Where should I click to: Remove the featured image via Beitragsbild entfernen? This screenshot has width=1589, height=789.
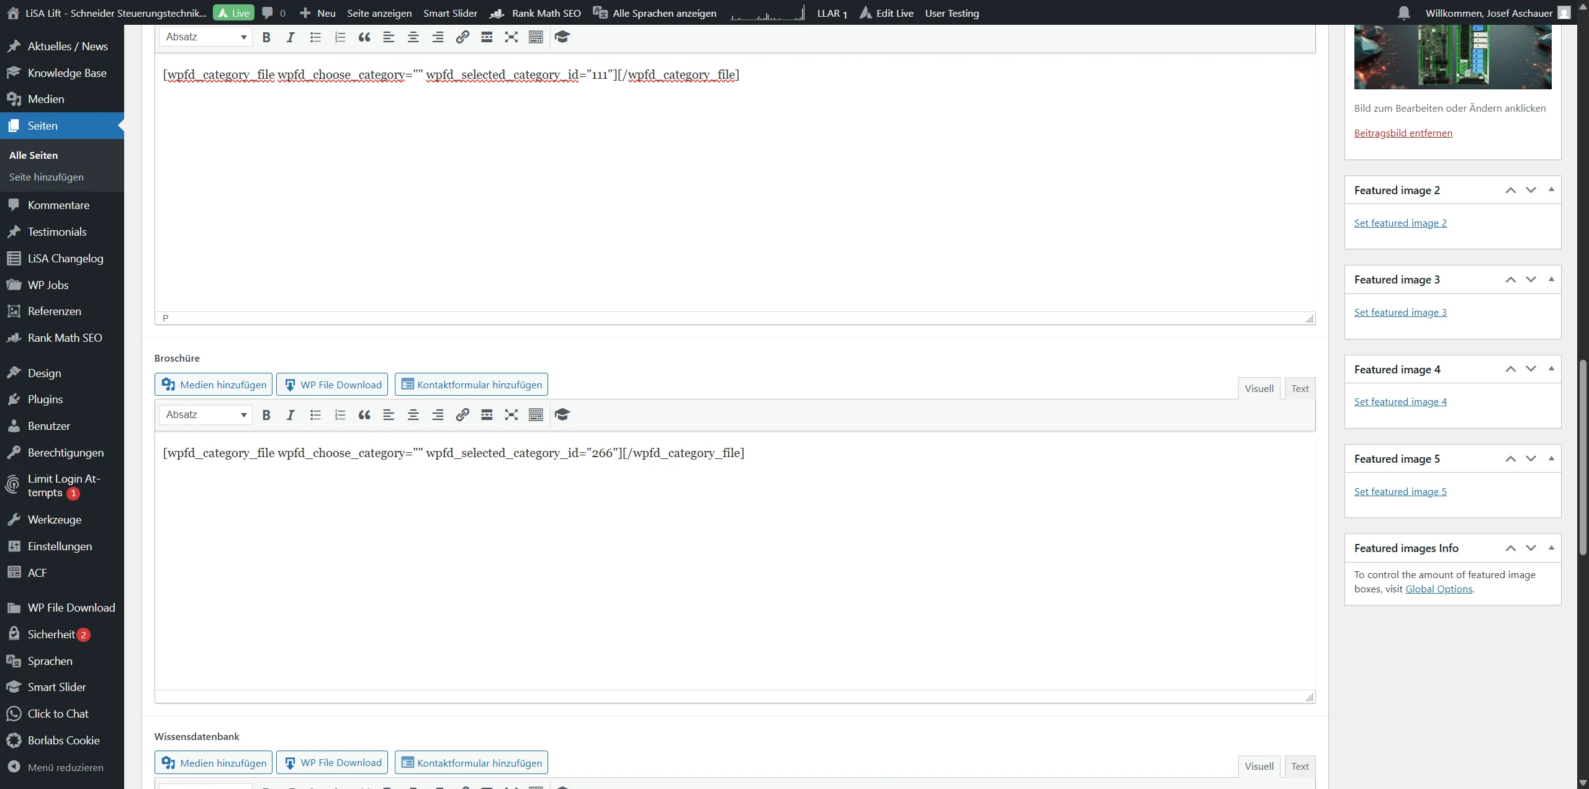(1403, 132)
